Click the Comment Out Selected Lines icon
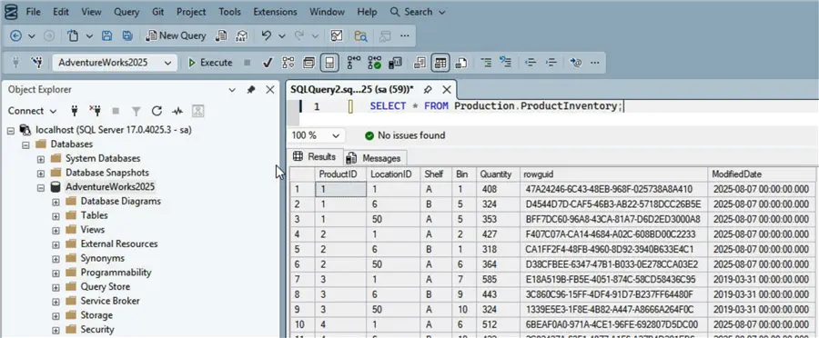The height and width of the screenshot is (338, 819). point(486,63)
